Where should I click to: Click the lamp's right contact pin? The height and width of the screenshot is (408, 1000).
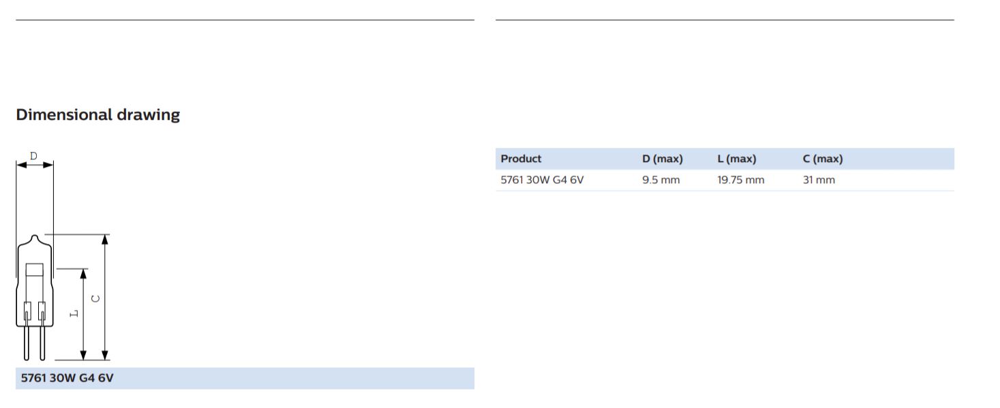click(x=42, y=343)
